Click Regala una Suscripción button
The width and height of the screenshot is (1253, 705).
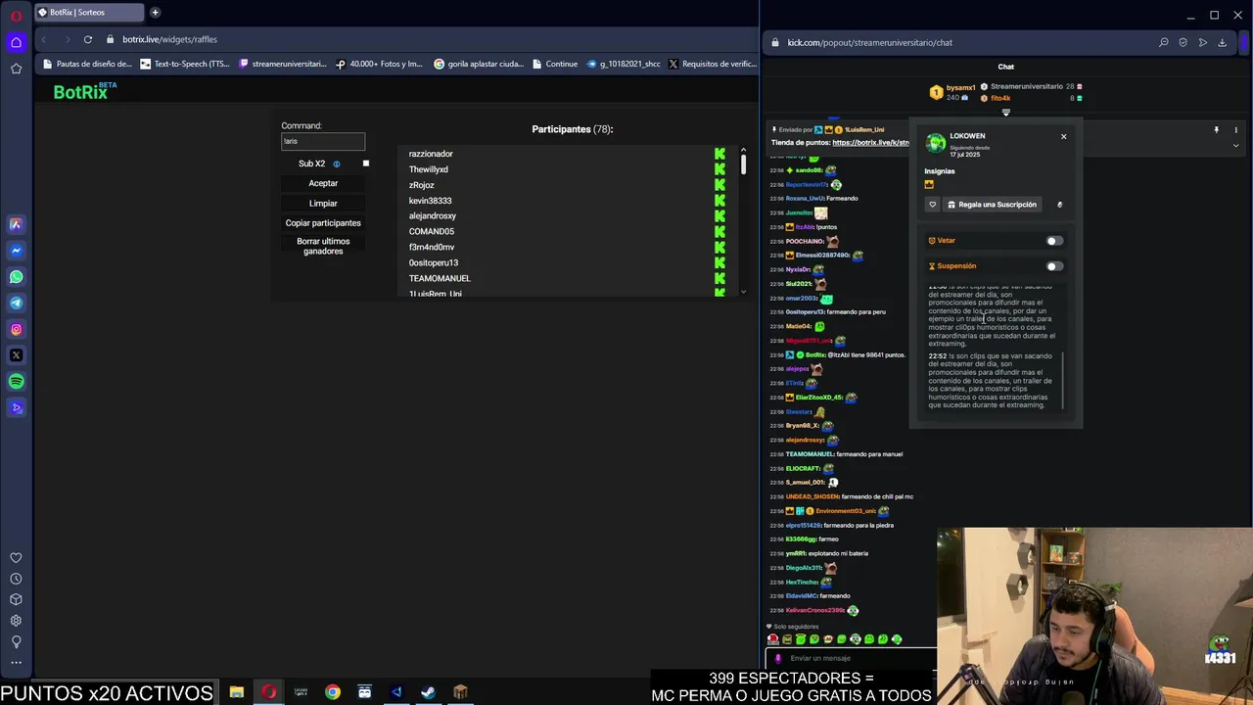(x=991, y=205)
